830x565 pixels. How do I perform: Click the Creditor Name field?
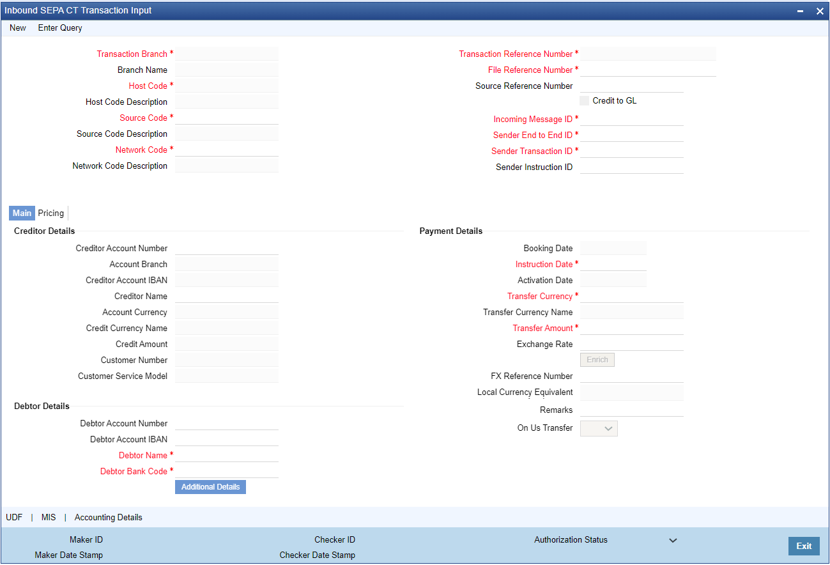click(227, 296)
